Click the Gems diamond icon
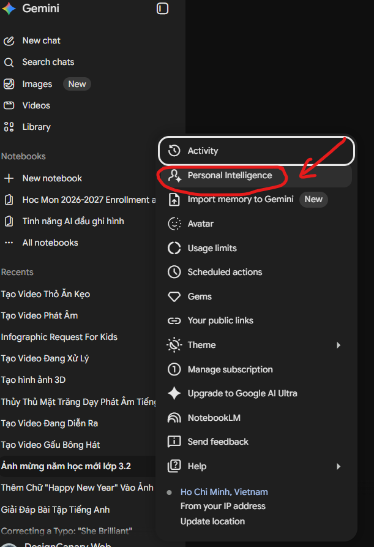This screenshot has height=547, width=374. [x=174, y=296]
